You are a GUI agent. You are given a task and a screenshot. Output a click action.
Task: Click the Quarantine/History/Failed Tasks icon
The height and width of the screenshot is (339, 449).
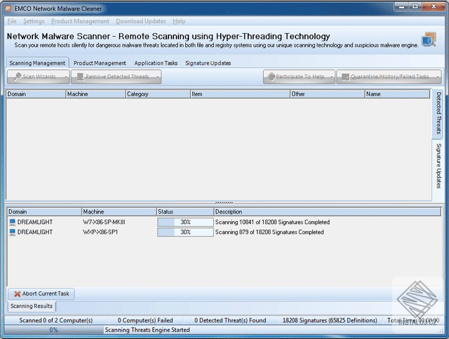[x=345, y=77]
